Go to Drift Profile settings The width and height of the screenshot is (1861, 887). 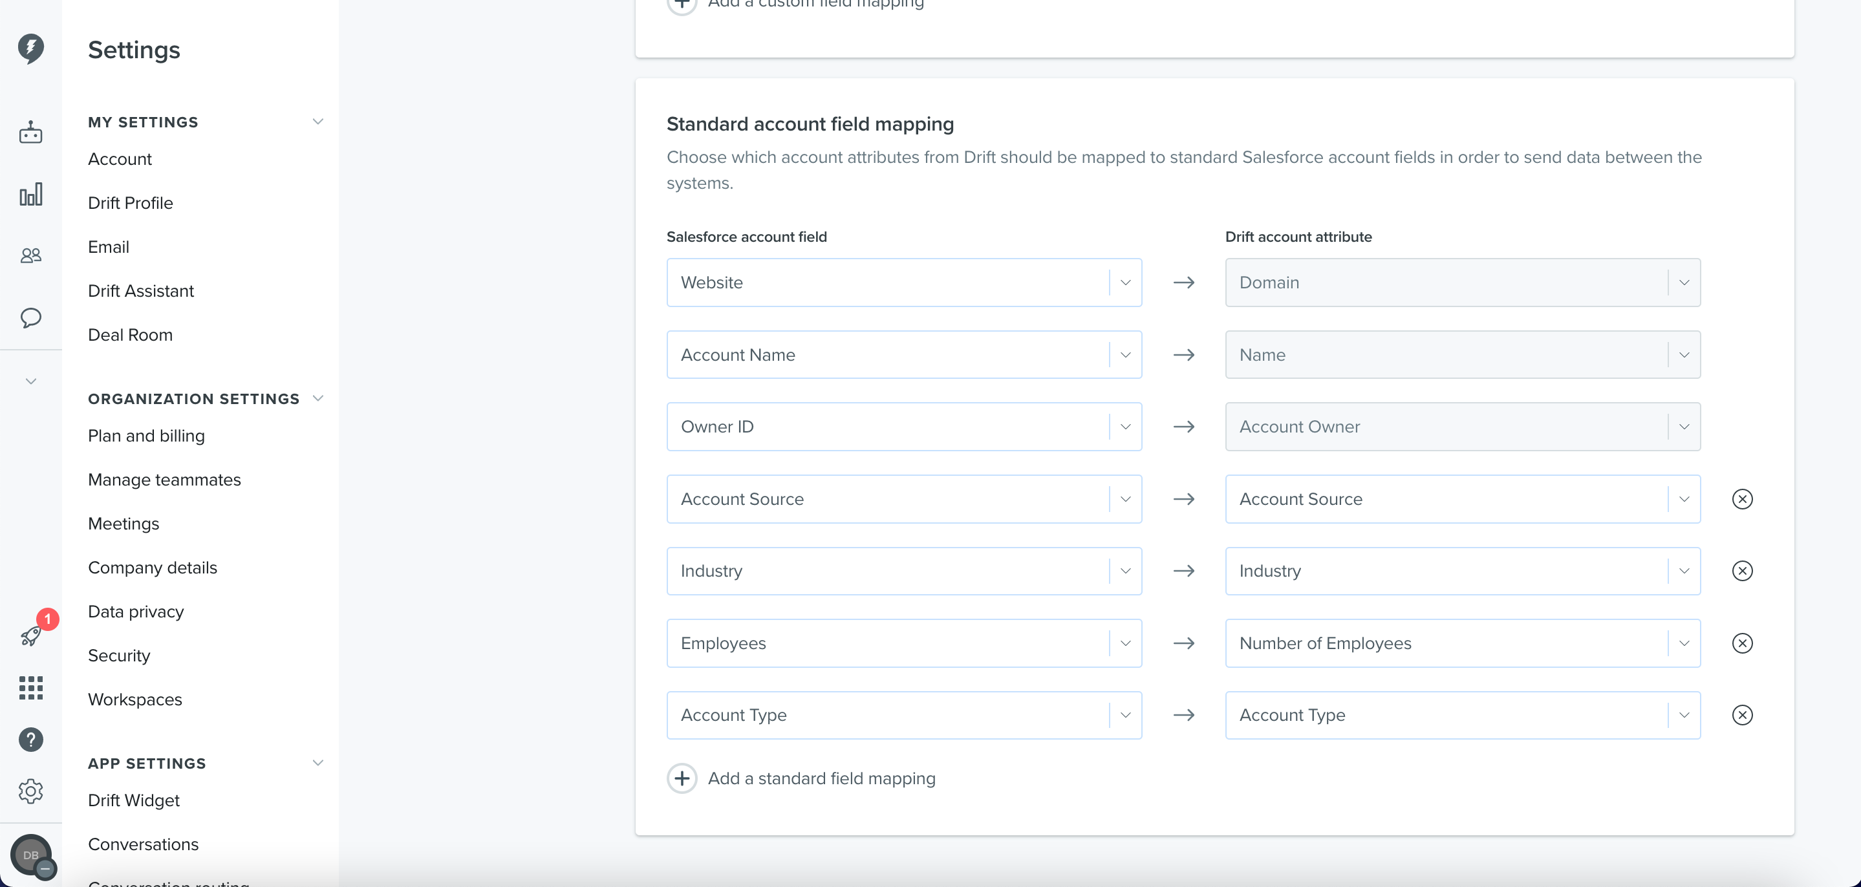point(131,203)
